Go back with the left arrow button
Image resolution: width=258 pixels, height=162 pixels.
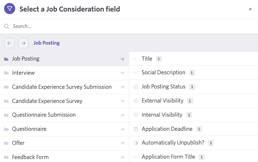tap(9, 43)
